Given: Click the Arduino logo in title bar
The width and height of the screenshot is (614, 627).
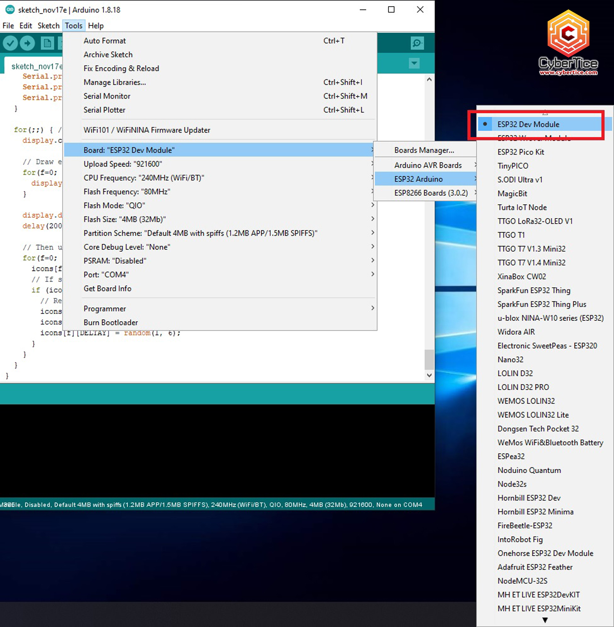Looking at the screenshot, I should (x=10, y=9).
